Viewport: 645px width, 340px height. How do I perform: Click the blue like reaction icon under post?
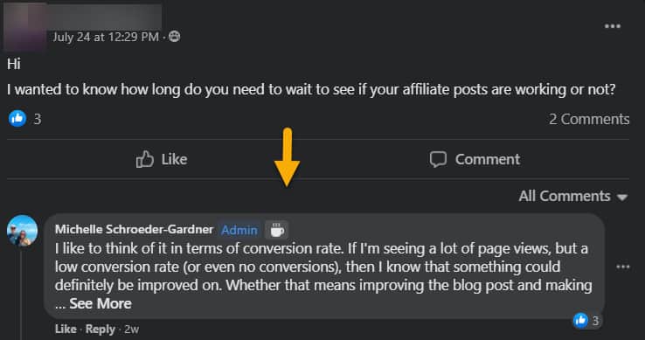pos(17,119)
